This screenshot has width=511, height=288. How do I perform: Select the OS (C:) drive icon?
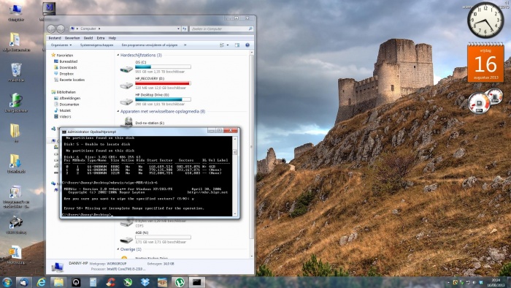click(x=126, y=69)
